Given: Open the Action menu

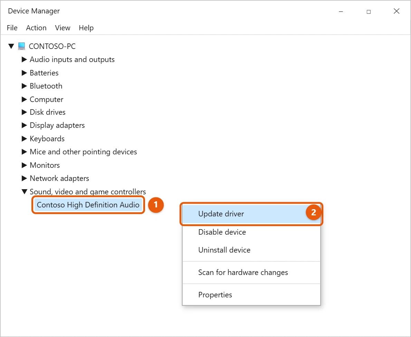Looking at the screenshot, I should pos(36,28).
